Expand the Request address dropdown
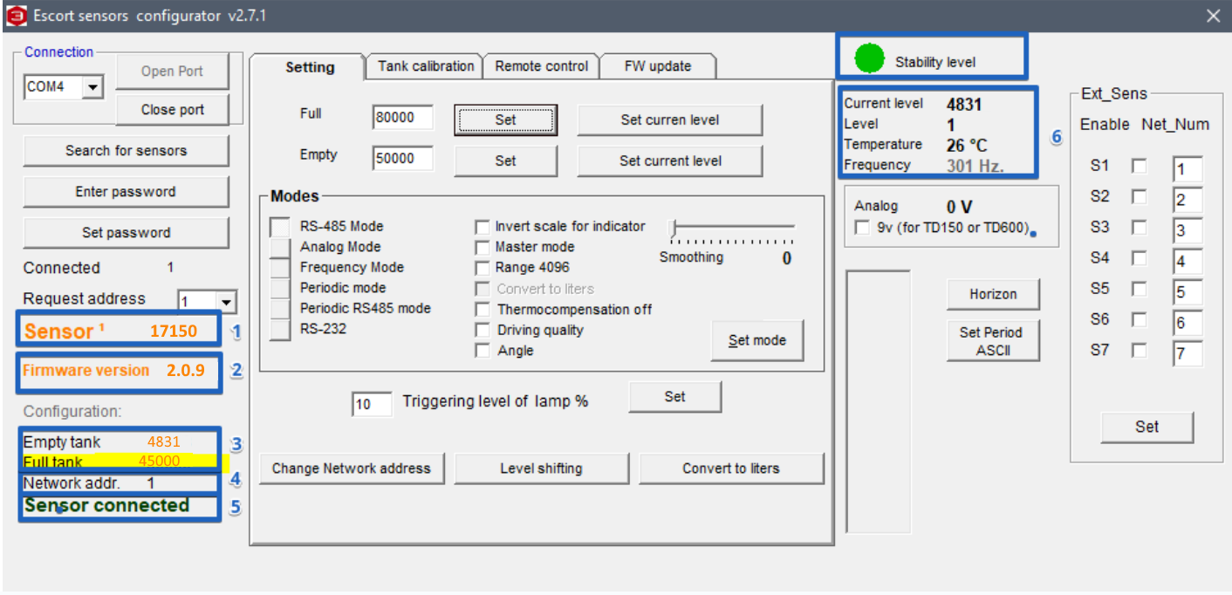The width and height of the screenshot is (1232, 595). (226, 302)
